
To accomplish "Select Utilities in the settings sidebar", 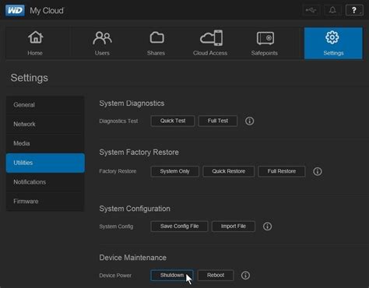I will 45,163.
